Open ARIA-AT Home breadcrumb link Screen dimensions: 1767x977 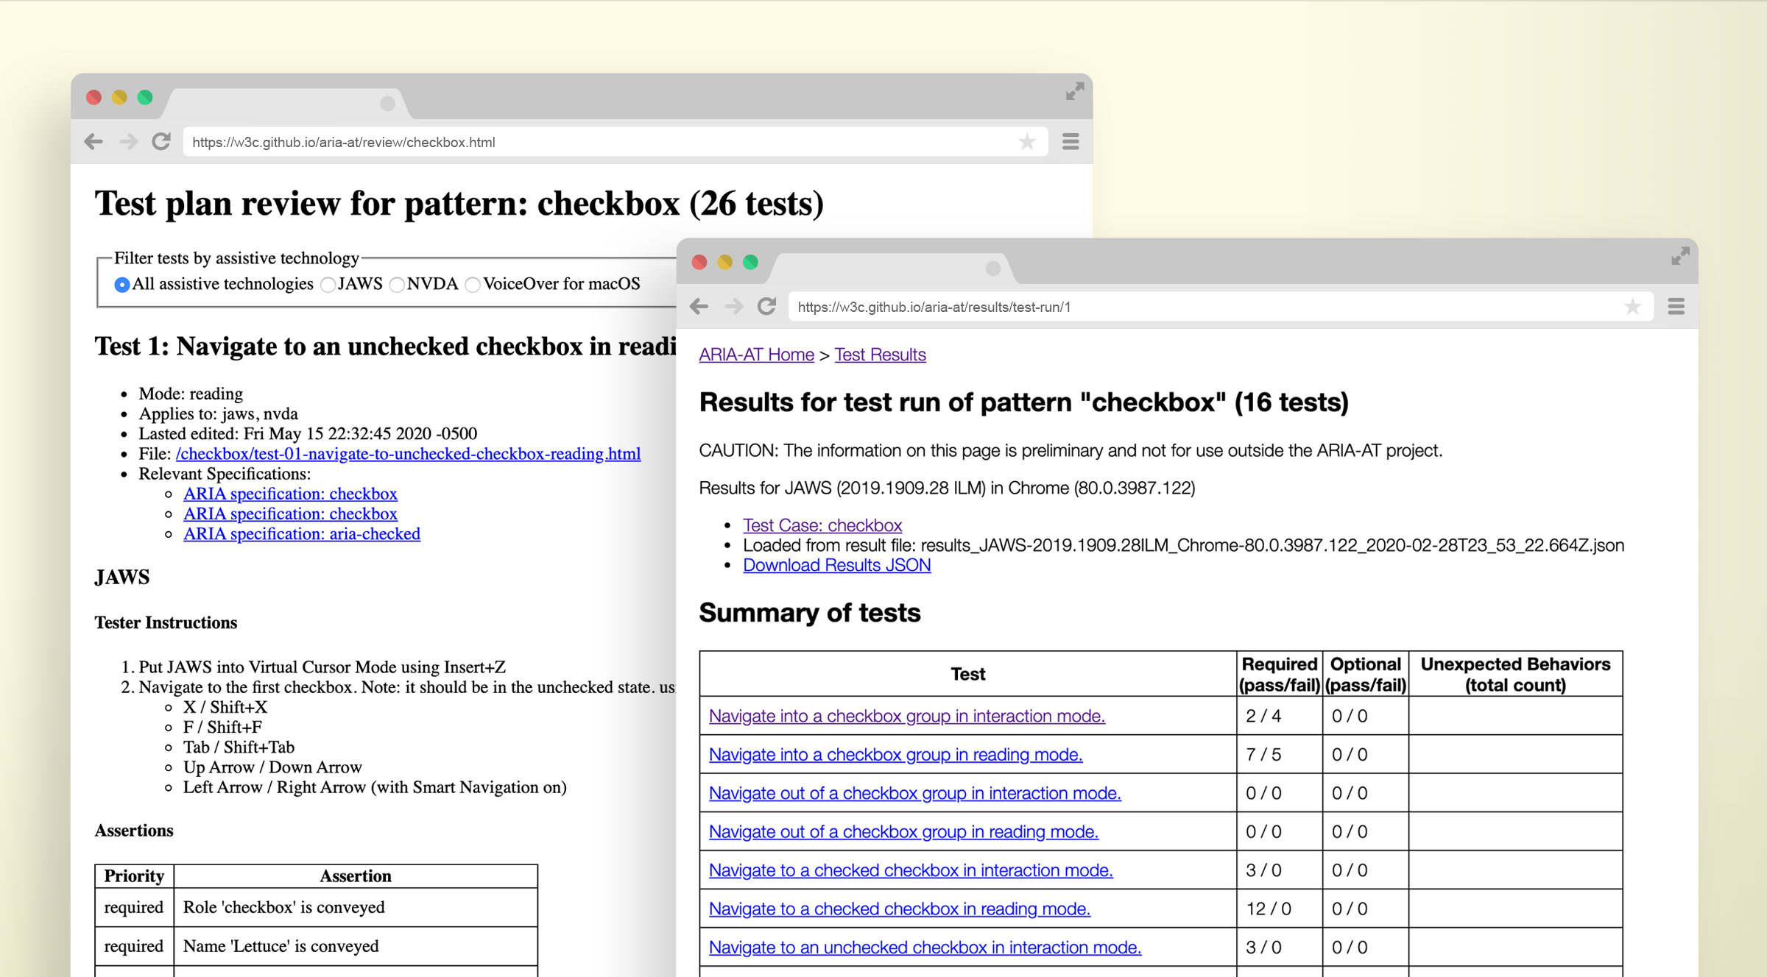tap(756, 355)
